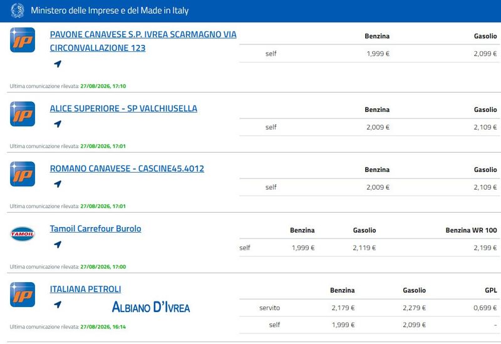501x344 pixels.
Task: Click Gasolio header in Italiana Petroli table
Action: (415, 290)
